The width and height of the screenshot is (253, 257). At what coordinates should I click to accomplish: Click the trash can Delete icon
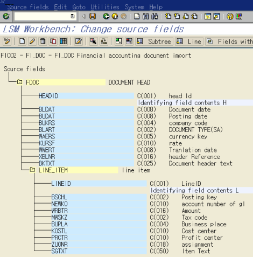coord(43,41)
